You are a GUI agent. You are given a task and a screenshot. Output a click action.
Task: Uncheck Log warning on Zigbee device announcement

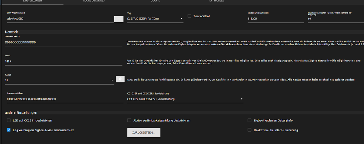(x=9, y=130)
